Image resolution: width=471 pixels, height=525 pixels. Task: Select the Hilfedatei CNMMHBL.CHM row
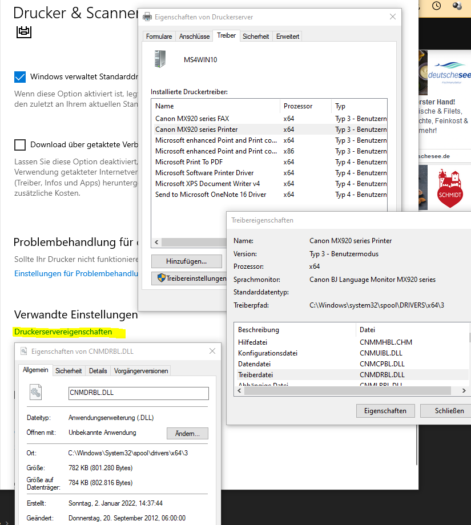click(x=352, y=342)
